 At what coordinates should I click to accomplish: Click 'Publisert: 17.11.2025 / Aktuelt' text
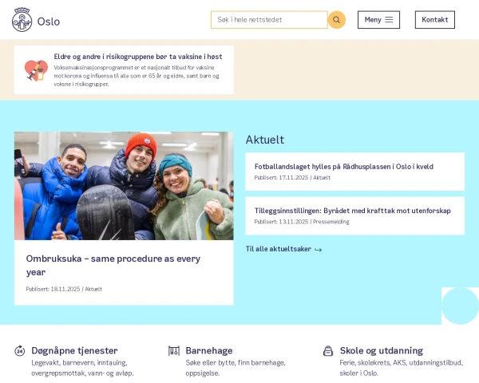point(292,177)
